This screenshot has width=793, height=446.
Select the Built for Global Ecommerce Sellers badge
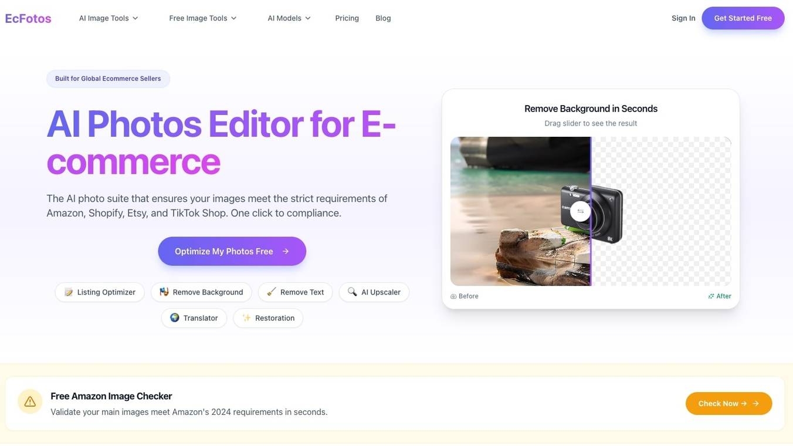(108, 77)
